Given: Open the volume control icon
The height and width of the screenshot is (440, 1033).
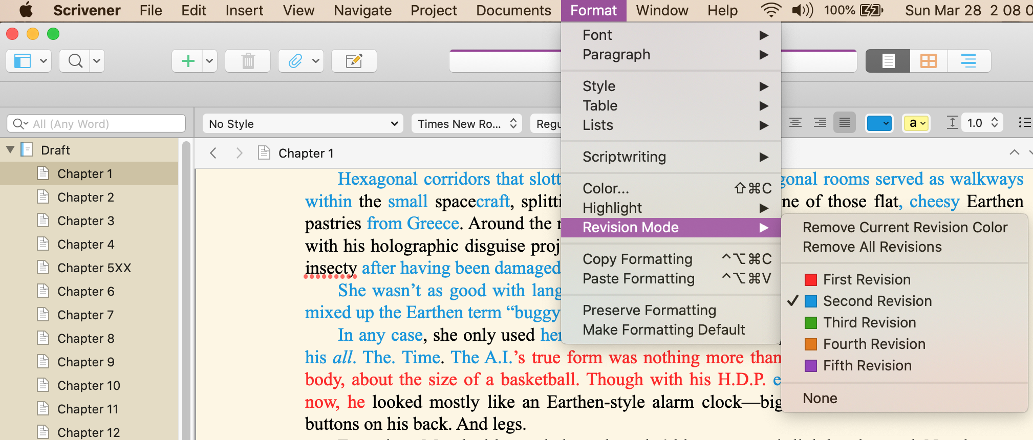Looking at the screenshot, I should pos(802,10).
